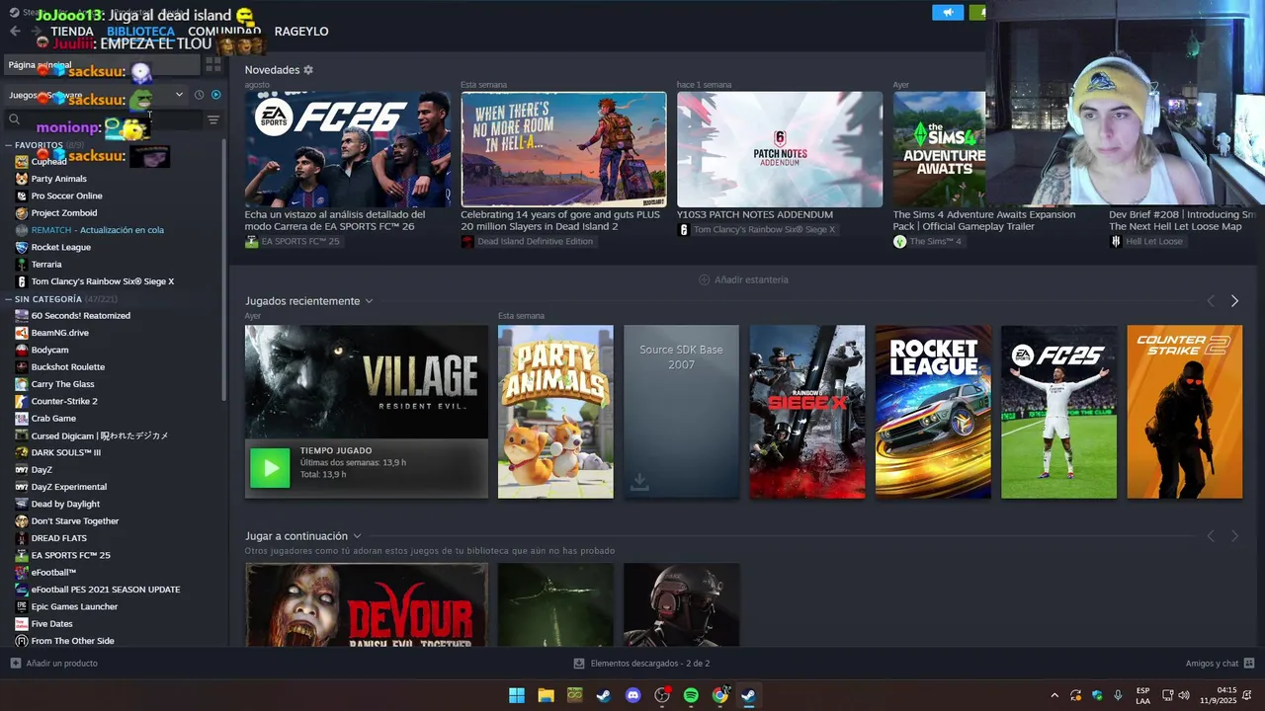
Task: Open the Rocket League cover in recent shelf
Action: coord(933,412)
